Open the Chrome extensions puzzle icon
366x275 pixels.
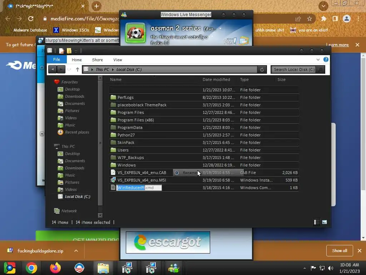point(323,19)
